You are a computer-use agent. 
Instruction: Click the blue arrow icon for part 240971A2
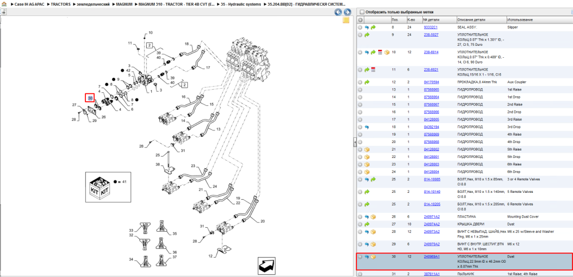click(x=367, y=217)
